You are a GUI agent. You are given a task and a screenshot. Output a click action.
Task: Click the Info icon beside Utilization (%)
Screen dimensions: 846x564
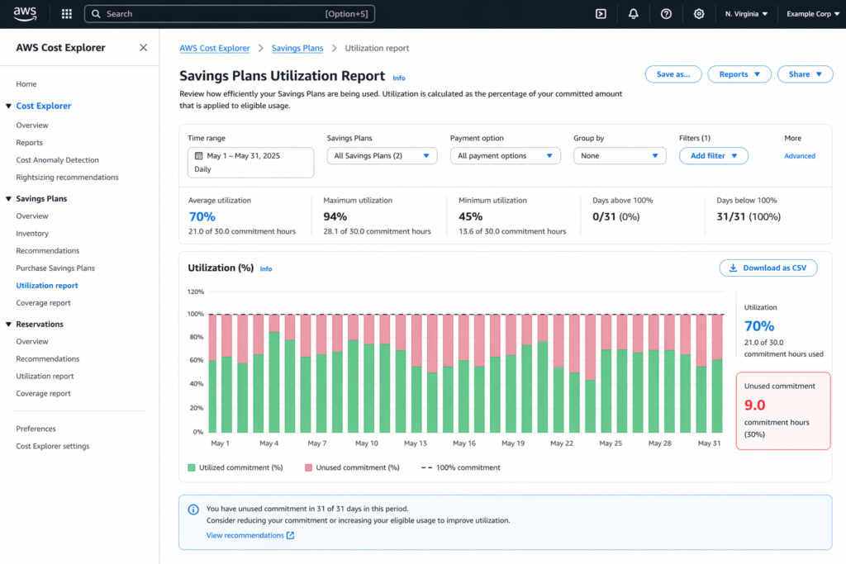(265, 268)
